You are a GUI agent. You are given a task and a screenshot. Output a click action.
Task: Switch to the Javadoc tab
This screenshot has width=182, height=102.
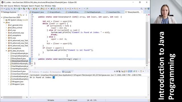pyautogui.click(x=45, y=72)
